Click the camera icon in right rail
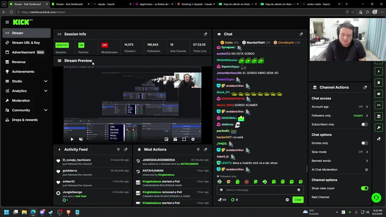This screenshot has height=217, width=386. [379, 116]
